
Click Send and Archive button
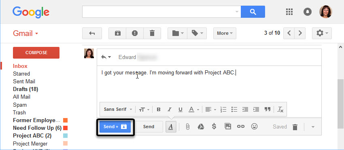[115, 127]
